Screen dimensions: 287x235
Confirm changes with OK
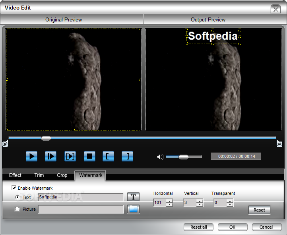point(233,227)
